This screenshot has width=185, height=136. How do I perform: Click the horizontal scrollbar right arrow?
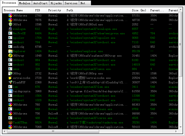176,131
